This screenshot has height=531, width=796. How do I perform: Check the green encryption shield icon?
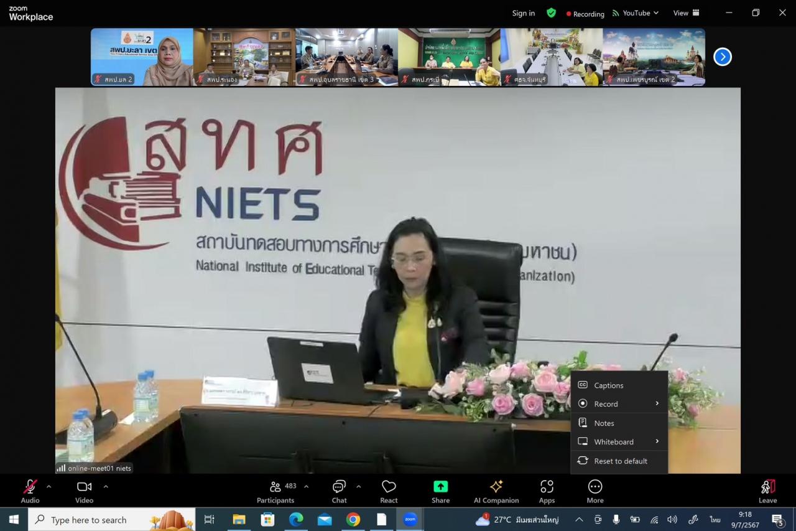[551, 12]
